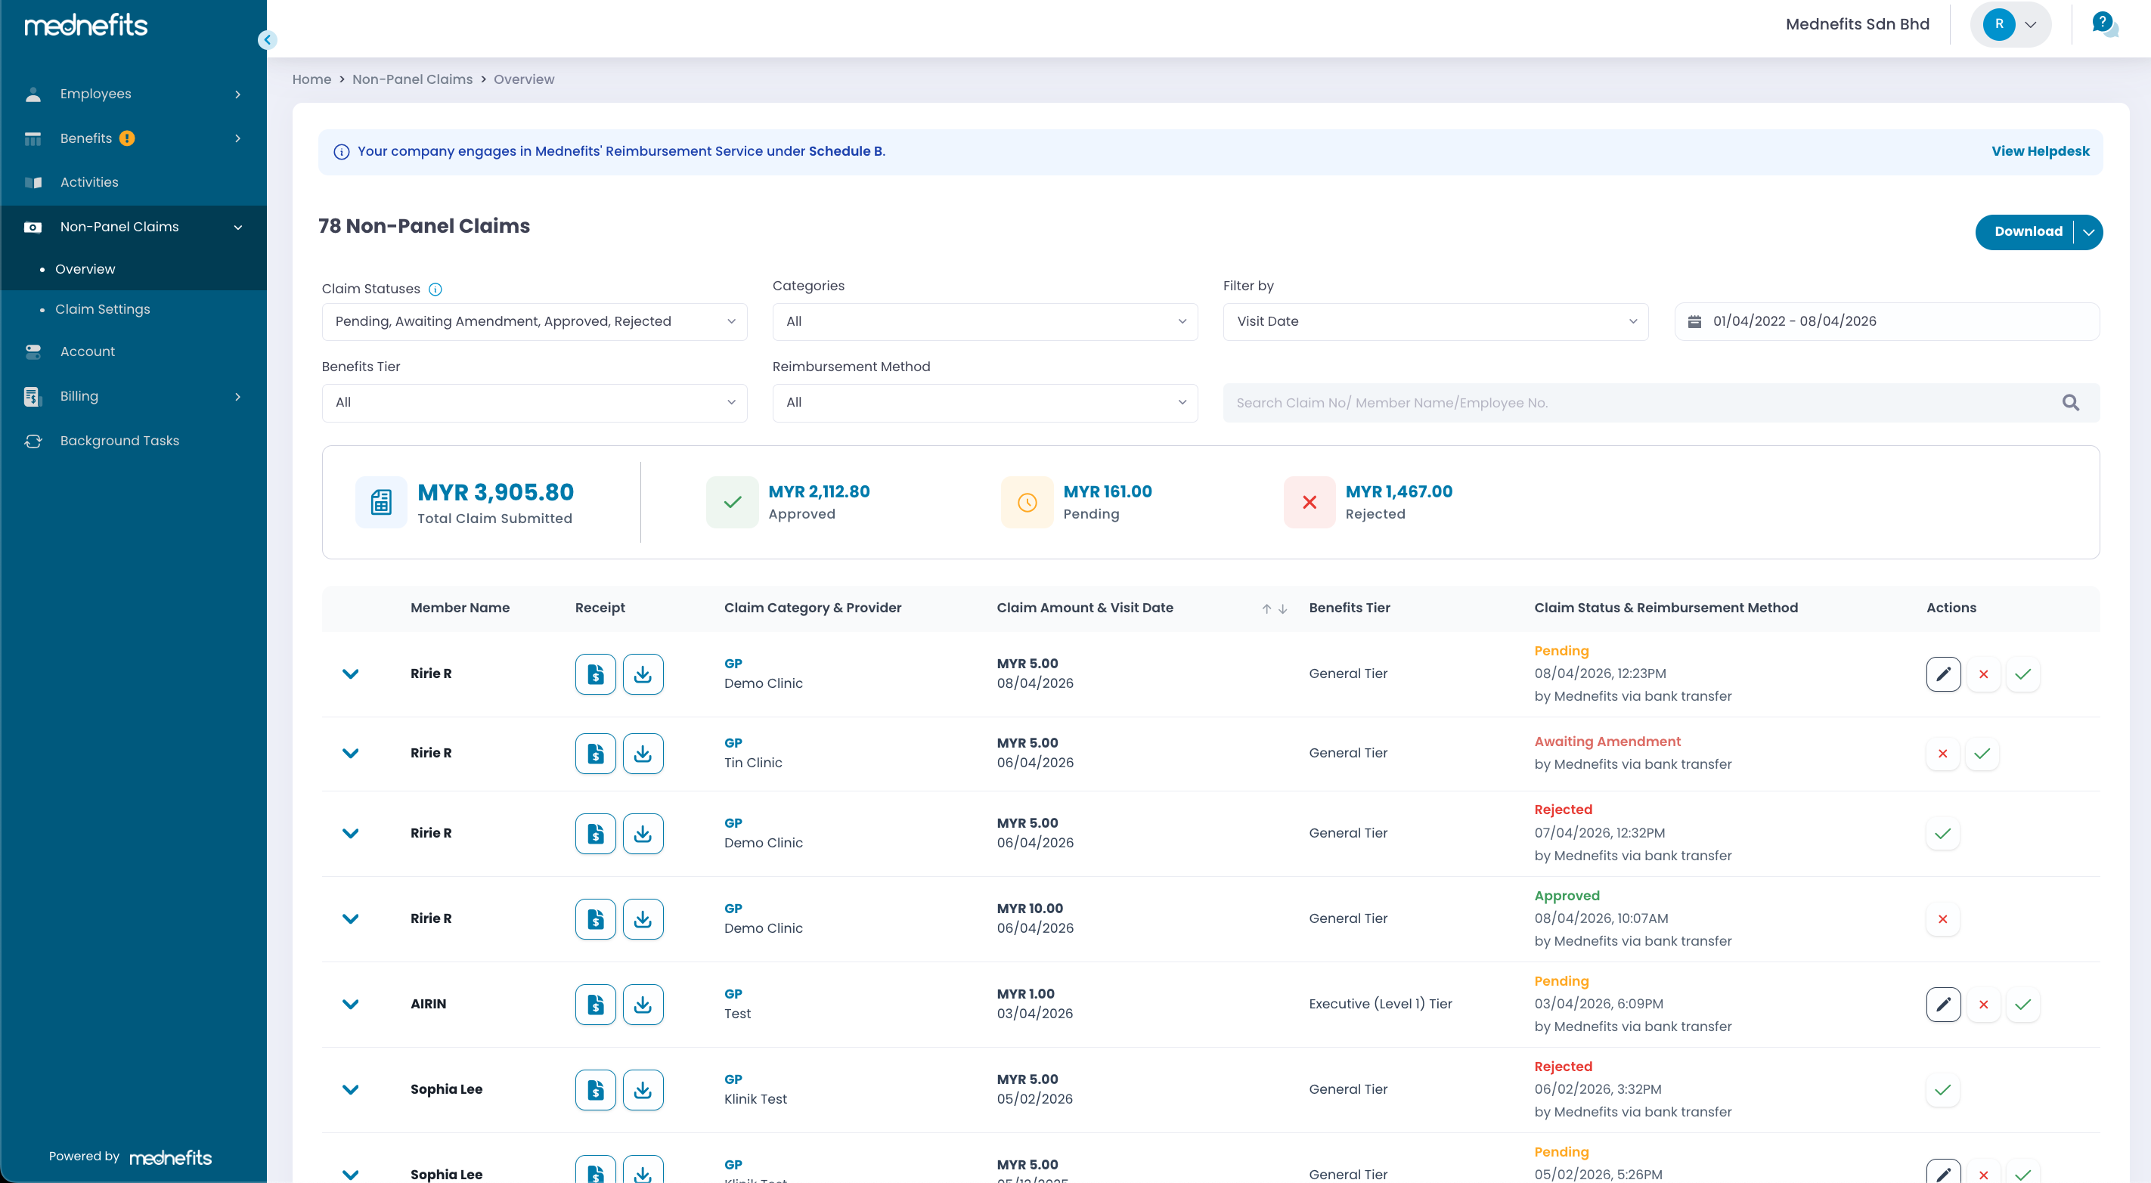
Task: Download receipt for Sophia Lee Klinik Test claim
Action: click(x=642, y=1089)
